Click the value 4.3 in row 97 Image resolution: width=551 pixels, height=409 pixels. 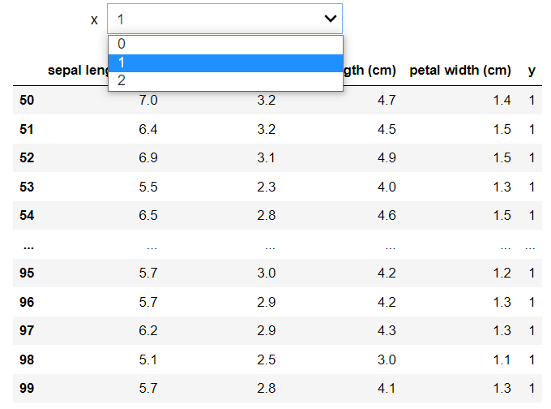tap(387, 330)
